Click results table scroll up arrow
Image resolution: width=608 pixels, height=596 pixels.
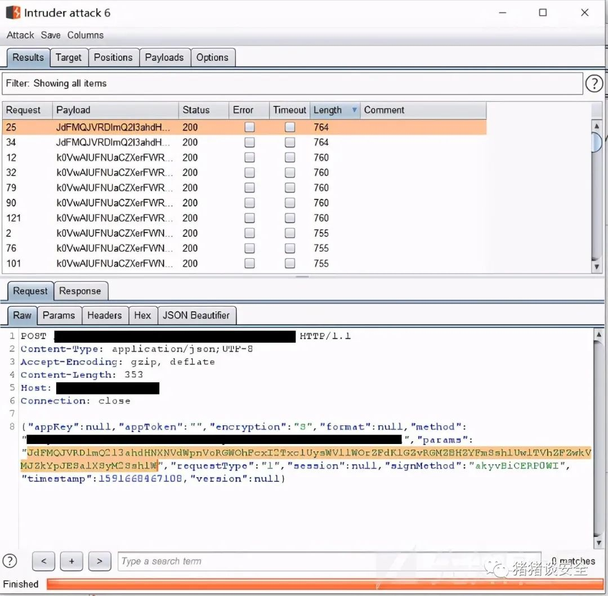[597, 126]
